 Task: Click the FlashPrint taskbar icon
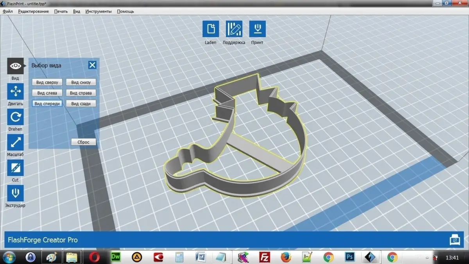370,257
